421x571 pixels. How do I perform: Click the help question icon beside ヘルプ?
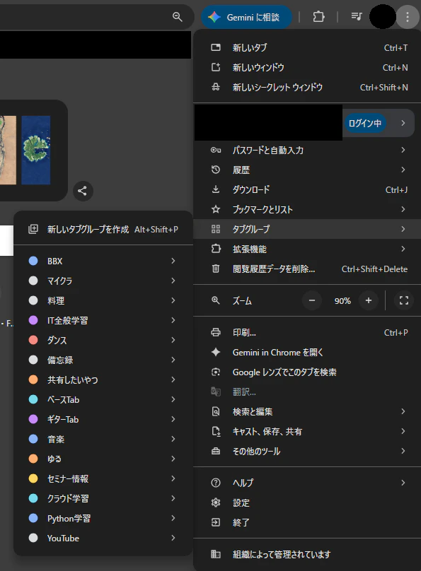pos(216,483)
